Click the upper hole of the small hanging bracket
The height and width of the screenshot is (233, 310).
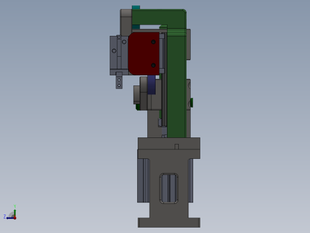click(x=119, y=80)
